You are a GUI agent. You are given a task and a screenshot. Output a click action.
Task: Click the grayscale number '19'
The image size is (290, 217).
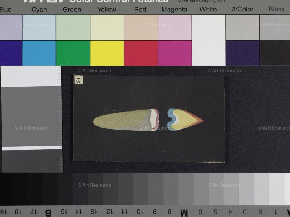click(3, 211)
